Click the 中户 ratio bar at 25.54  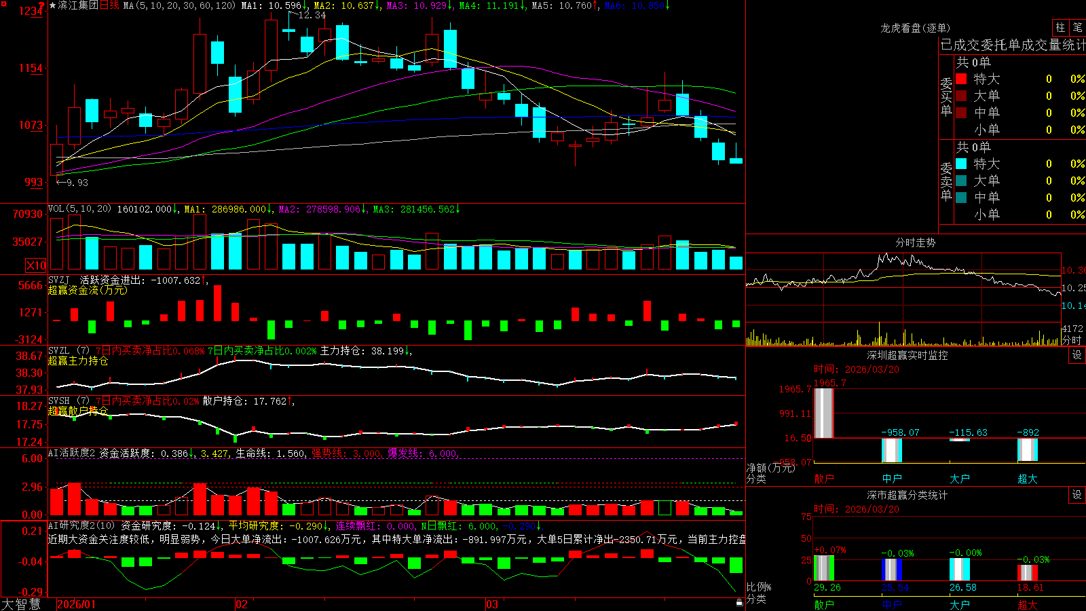pyautogui.click(x=891, y=570)
